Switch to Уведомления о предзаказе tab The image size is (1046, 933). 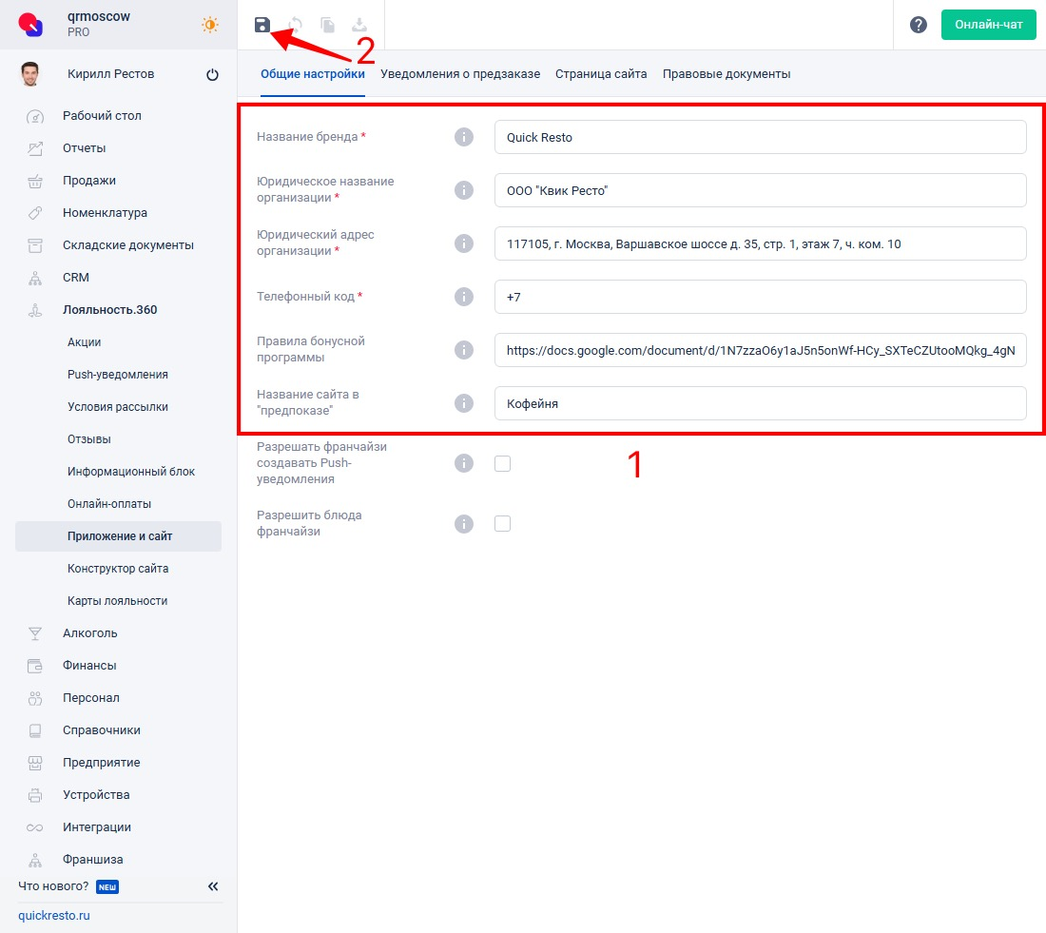pyautogui.click(x=460, y=74)
